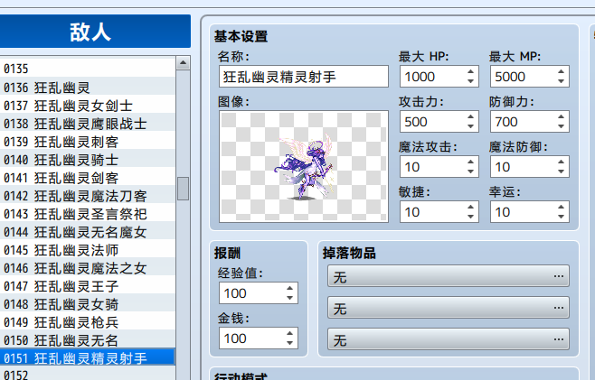
Task: Select the empty enemy entry 0135
Action: tap(88, 69)
